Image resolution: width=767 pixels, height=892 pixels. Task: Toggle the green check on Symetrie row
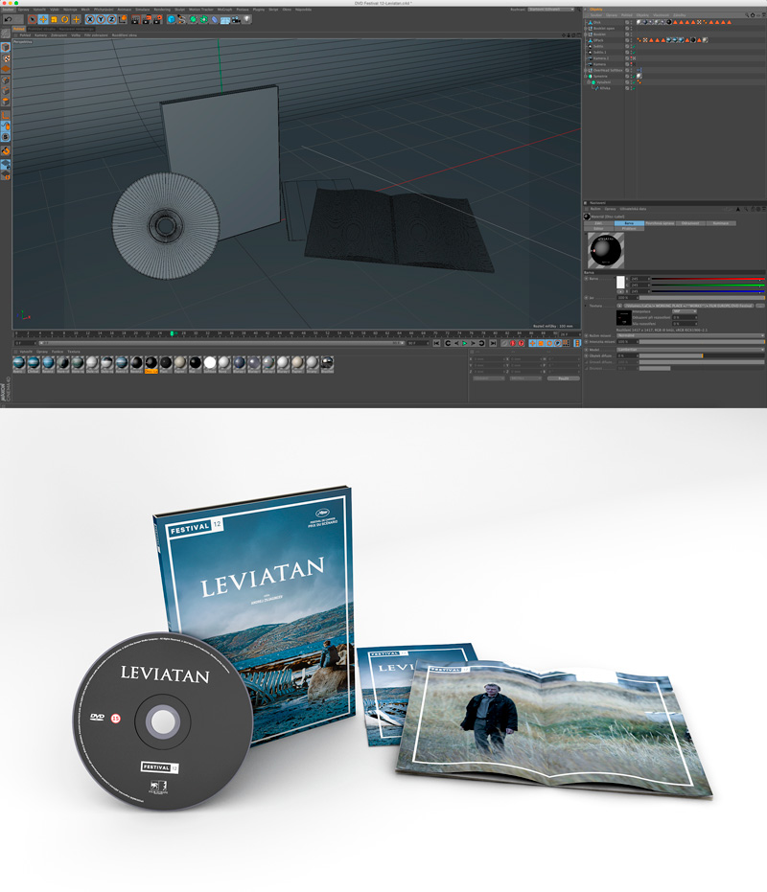coord(634,77)
